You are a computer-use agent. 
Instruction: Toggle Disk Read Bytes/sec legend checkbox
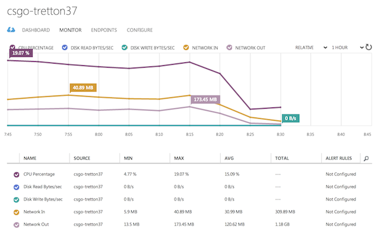point(65,47)
